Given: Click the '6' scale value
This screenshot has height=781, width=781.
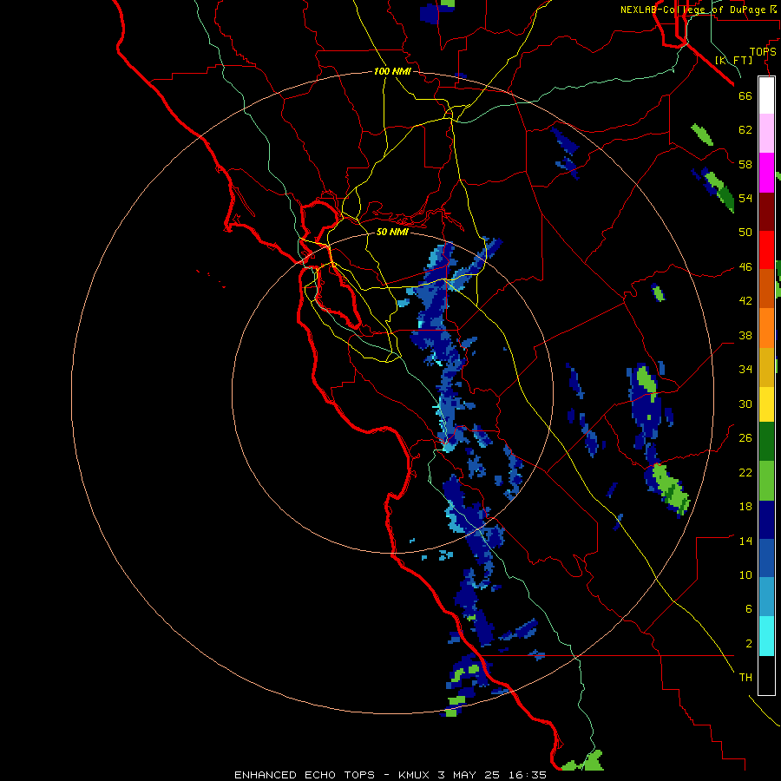Looking at the screenshot, I should tap(748, 609).
